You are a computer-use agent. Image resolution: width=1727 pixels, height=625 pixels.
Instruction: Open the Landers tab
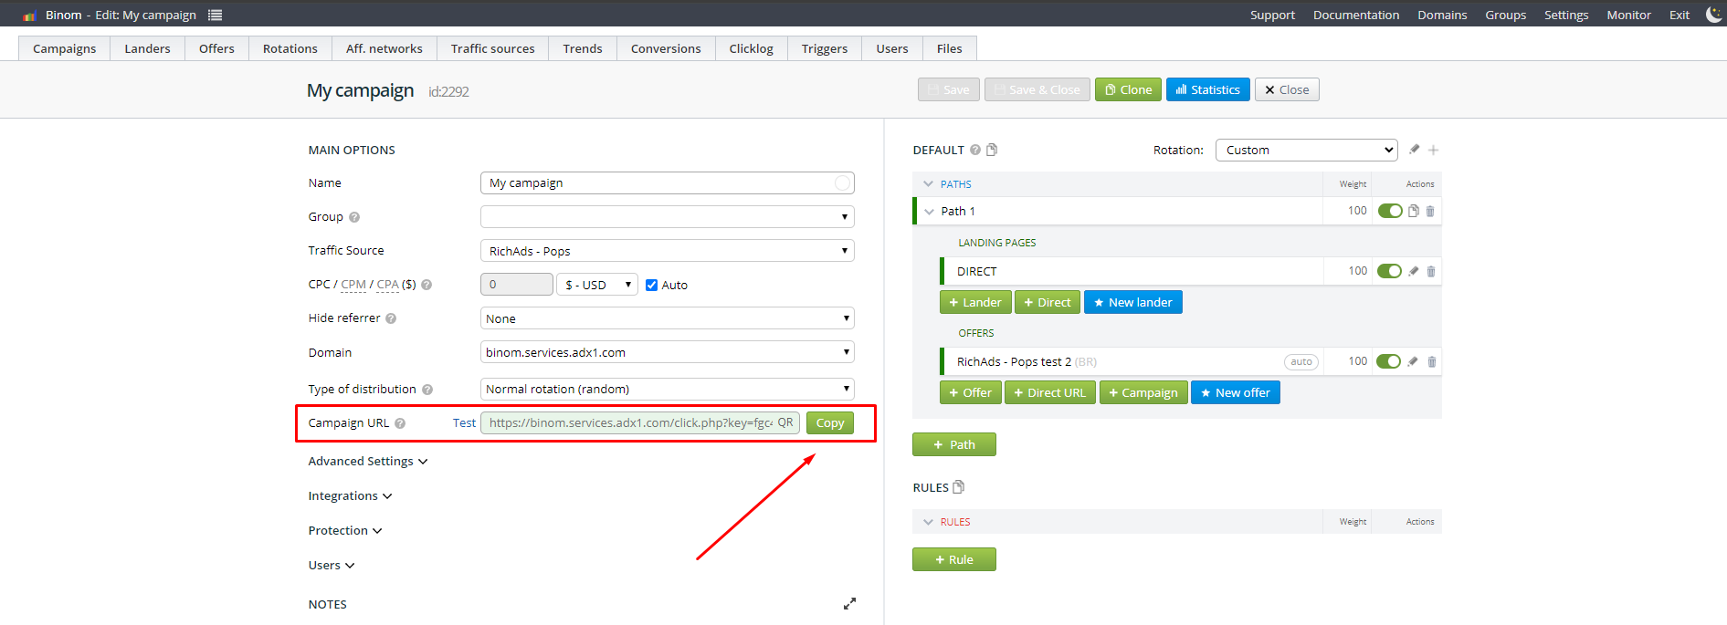147,48
